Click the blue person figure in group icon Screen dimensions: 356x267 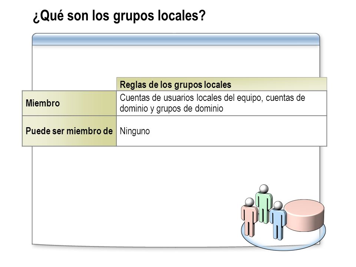pos(278,220)
